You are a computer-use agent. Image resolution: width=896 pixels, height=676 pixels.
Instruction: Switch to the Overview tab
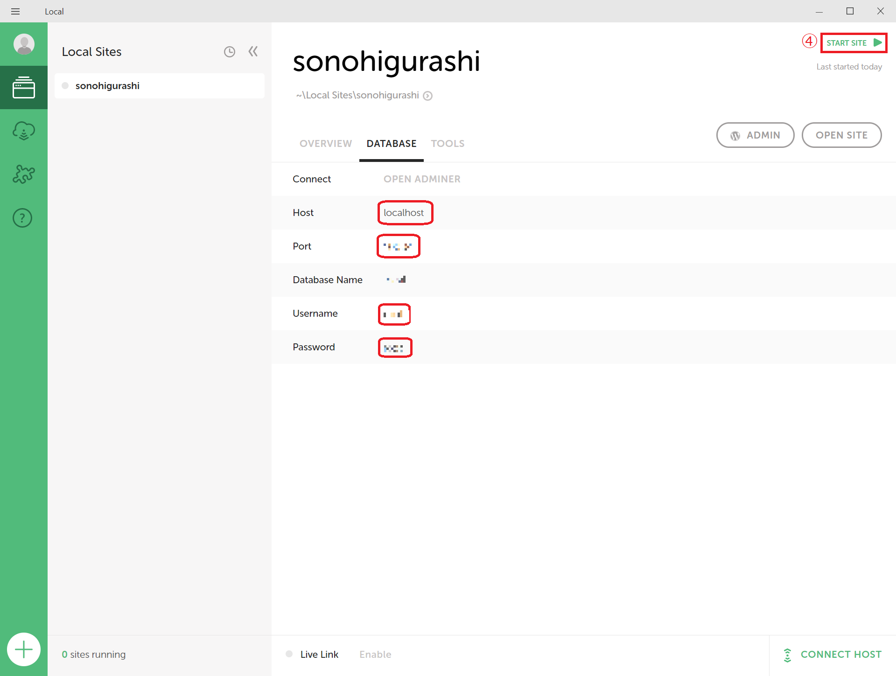click(x=326, y=144)
